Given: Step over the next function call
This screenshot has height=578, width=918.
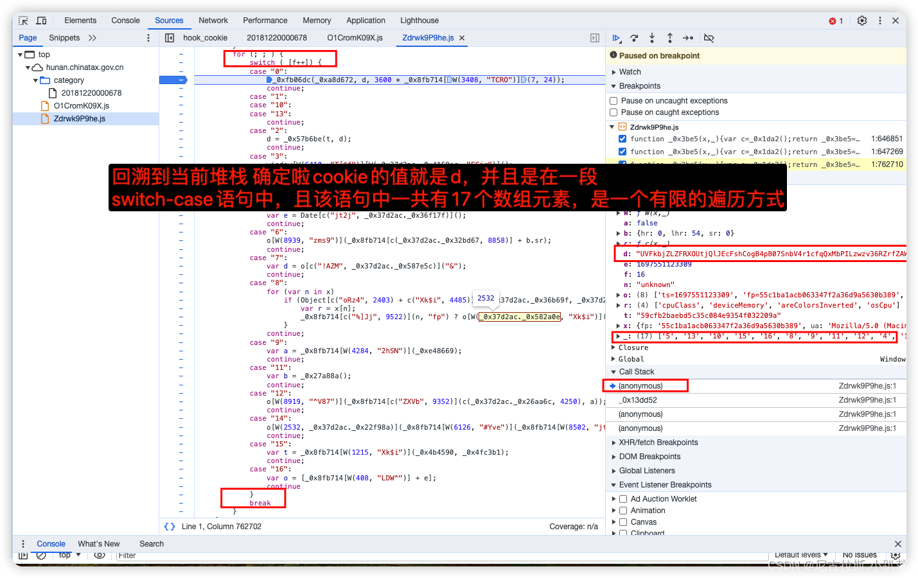Looking at the screenshot, I should point(633,38).
